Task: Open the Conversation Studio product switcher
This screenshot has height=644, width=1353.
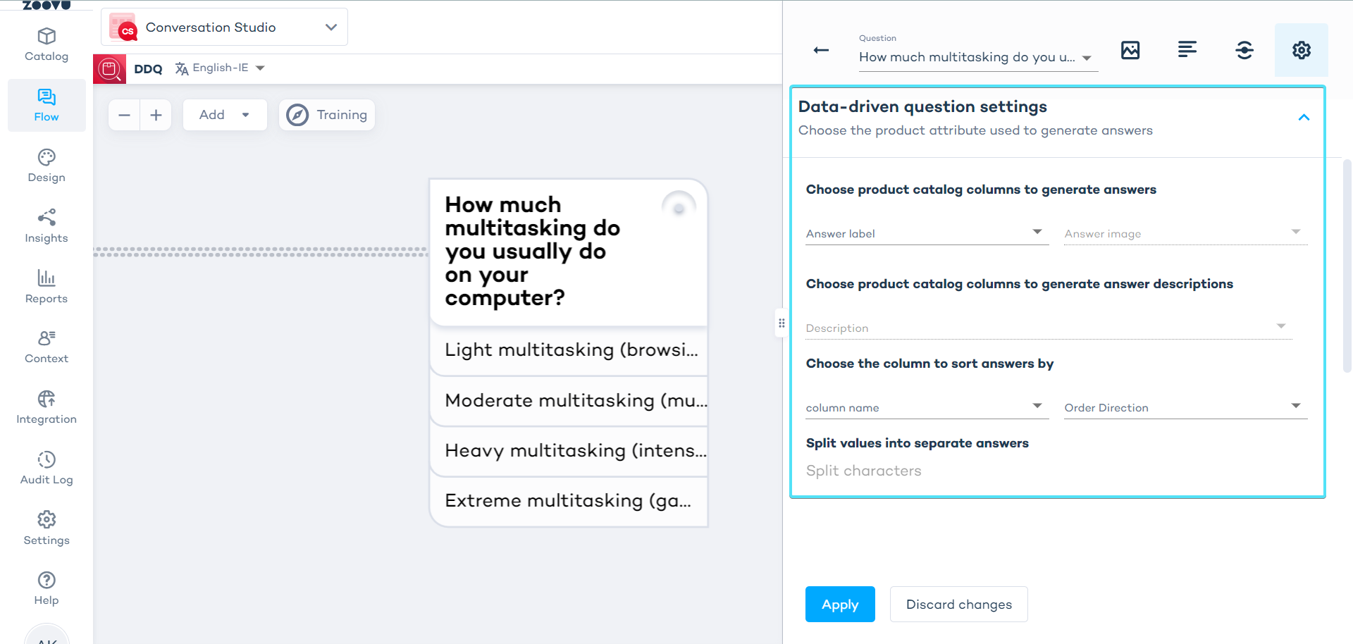Action: tap(223, 27)
